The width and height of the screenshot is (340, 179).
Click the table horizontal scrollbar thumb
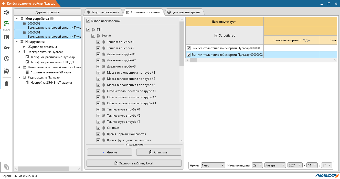tap(193, 60)
